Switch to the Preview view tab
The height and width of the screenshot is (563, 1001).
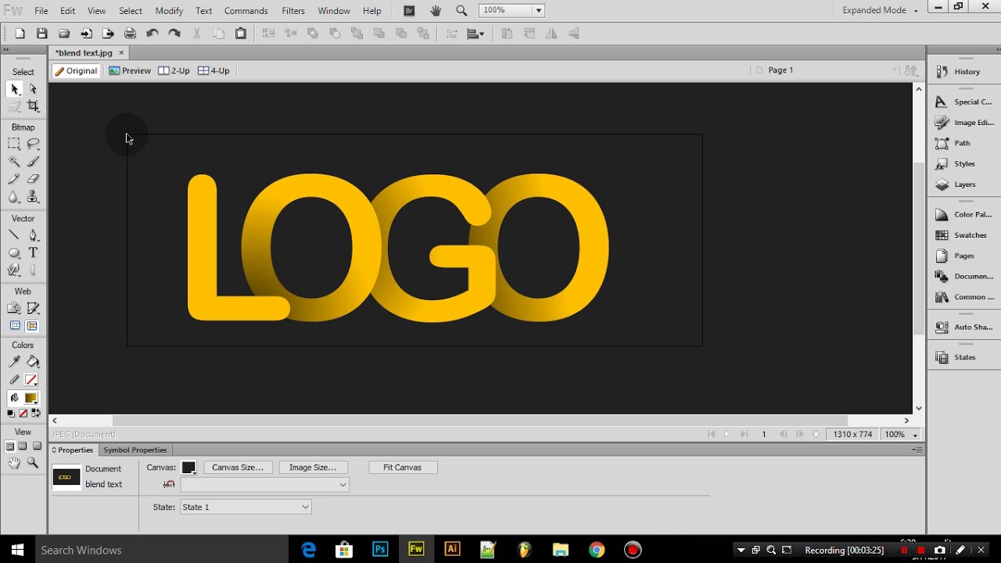click(130, 70)
